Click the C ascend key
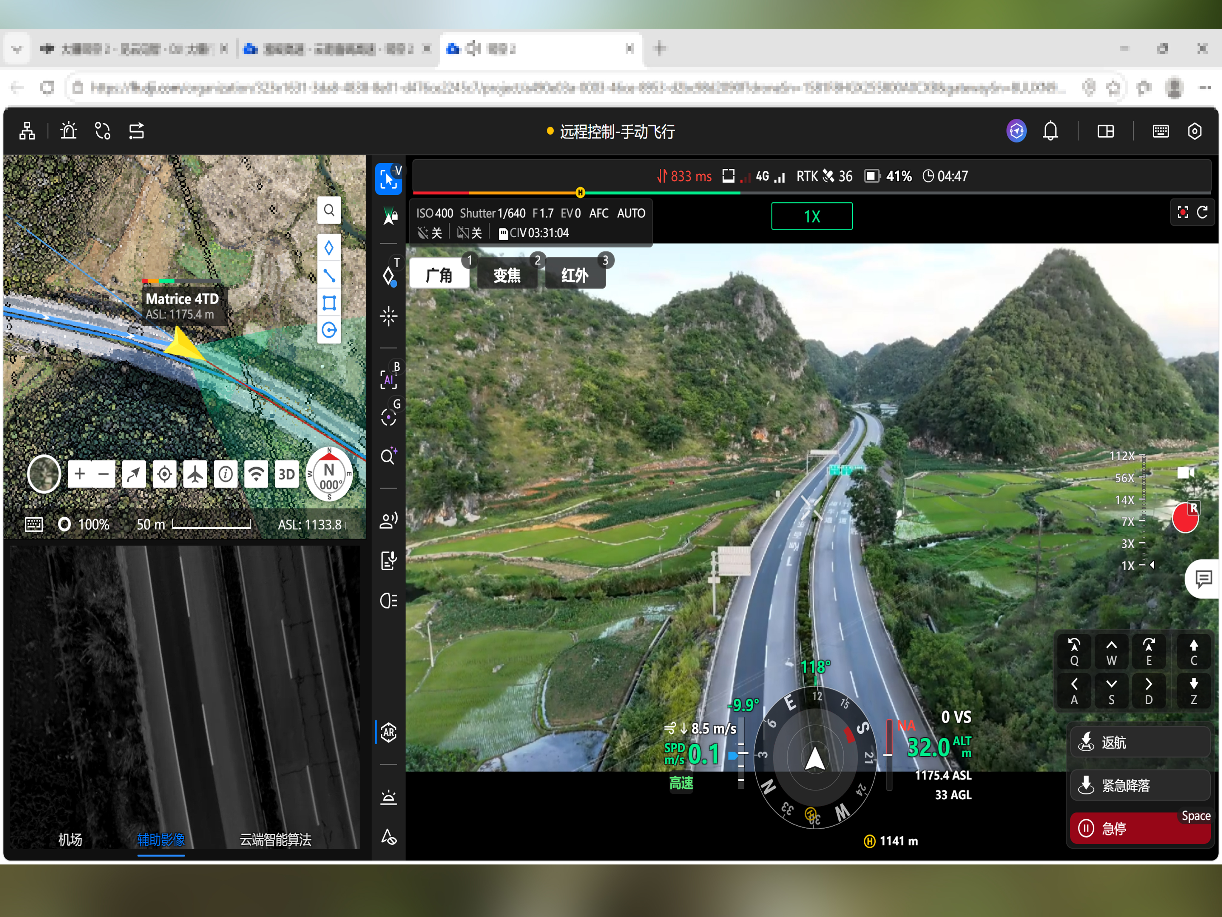The width and height of the screenshot is (1222, 917). point(1193,652)
